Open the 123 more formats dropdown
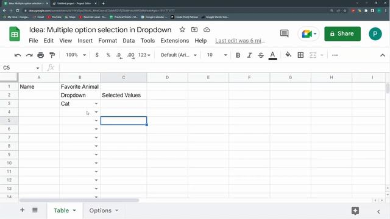The height and width of the screenshot is (219, 390). point(144,55)
